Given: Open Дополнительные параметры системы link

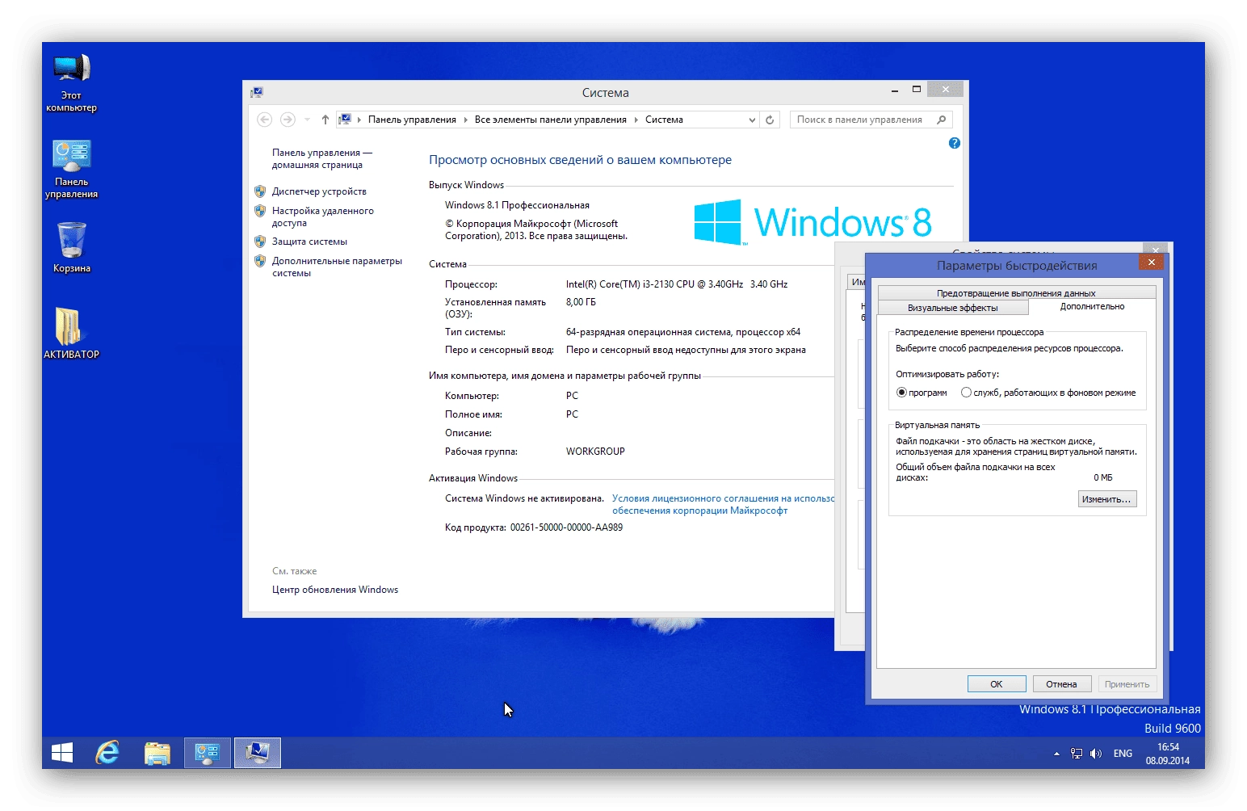Looking at the screenshot, I should coord(337,267).
